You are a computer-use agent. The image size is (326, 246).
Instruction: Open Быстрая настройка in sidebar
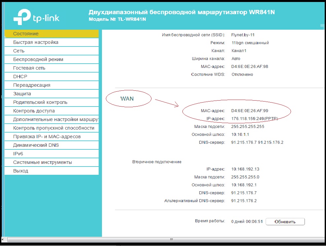pos(51,42)
